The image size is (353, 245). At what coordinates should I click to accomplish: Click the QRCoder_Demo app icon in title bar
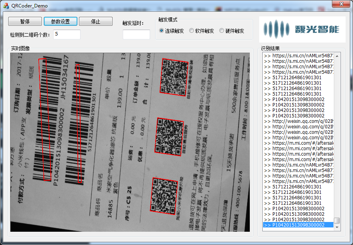coord(6,5)
